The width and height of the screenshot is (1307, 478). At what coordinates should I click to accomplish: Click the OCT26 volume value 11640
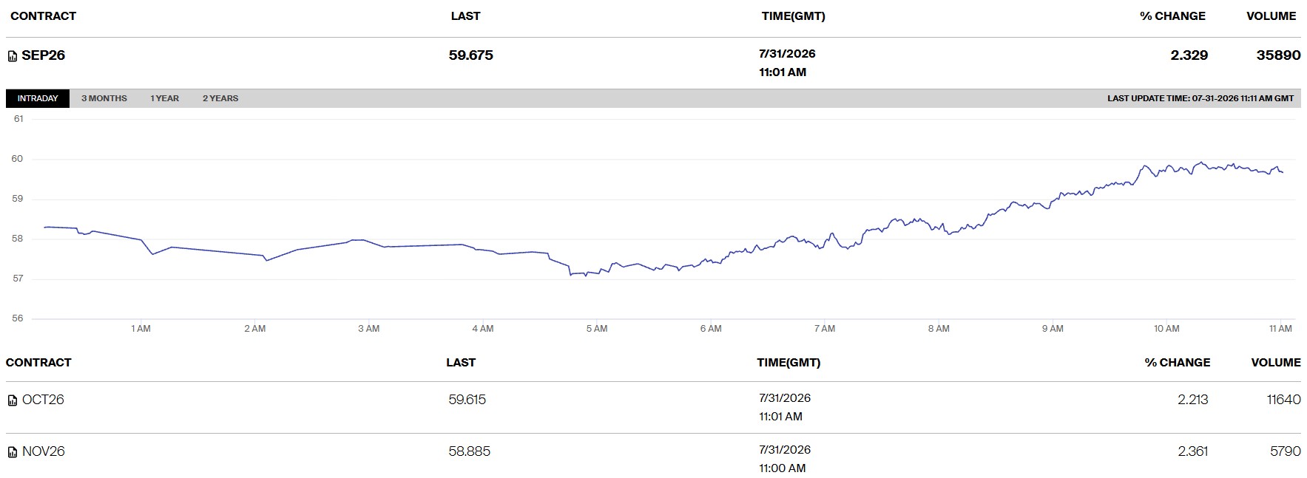[x=1283, y=400]
